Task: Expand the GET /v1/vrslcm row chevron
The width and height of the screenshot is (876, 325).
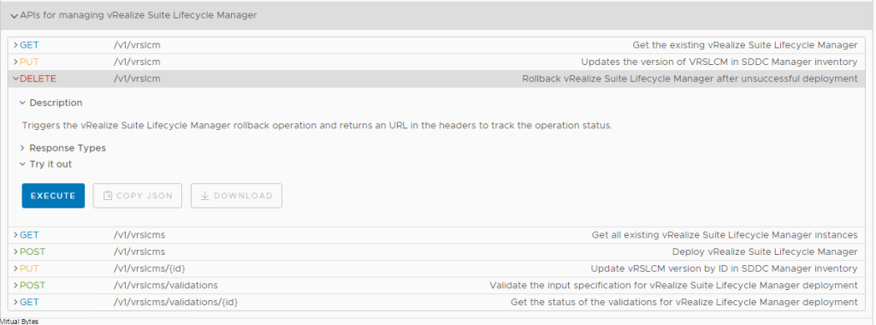Action: (15, 45)
